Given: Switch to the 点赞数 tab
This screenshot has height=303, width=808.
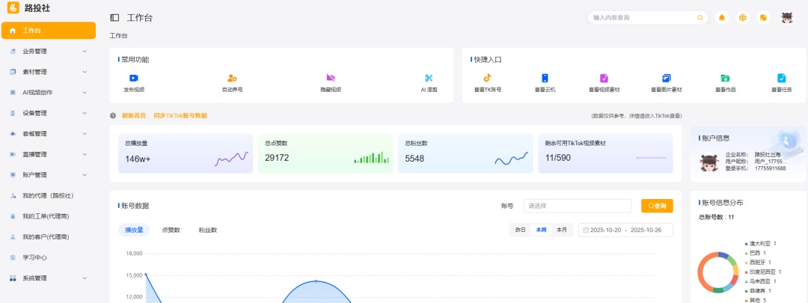Looking at the screenshot, I should pyautogui.click(x=171, y=230).
